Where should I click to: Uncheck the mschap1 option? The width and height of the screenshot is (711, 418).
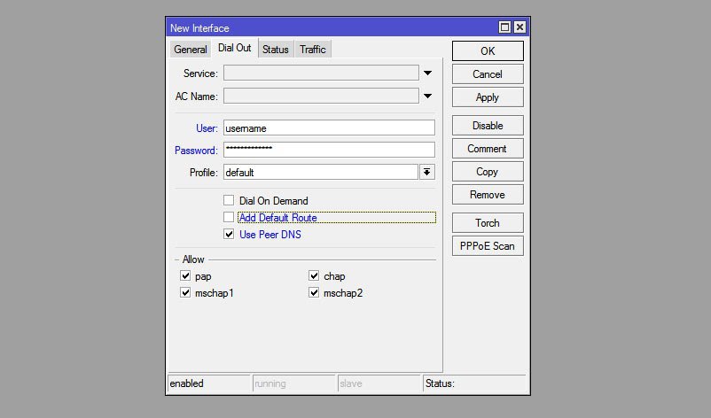(185, 292)
